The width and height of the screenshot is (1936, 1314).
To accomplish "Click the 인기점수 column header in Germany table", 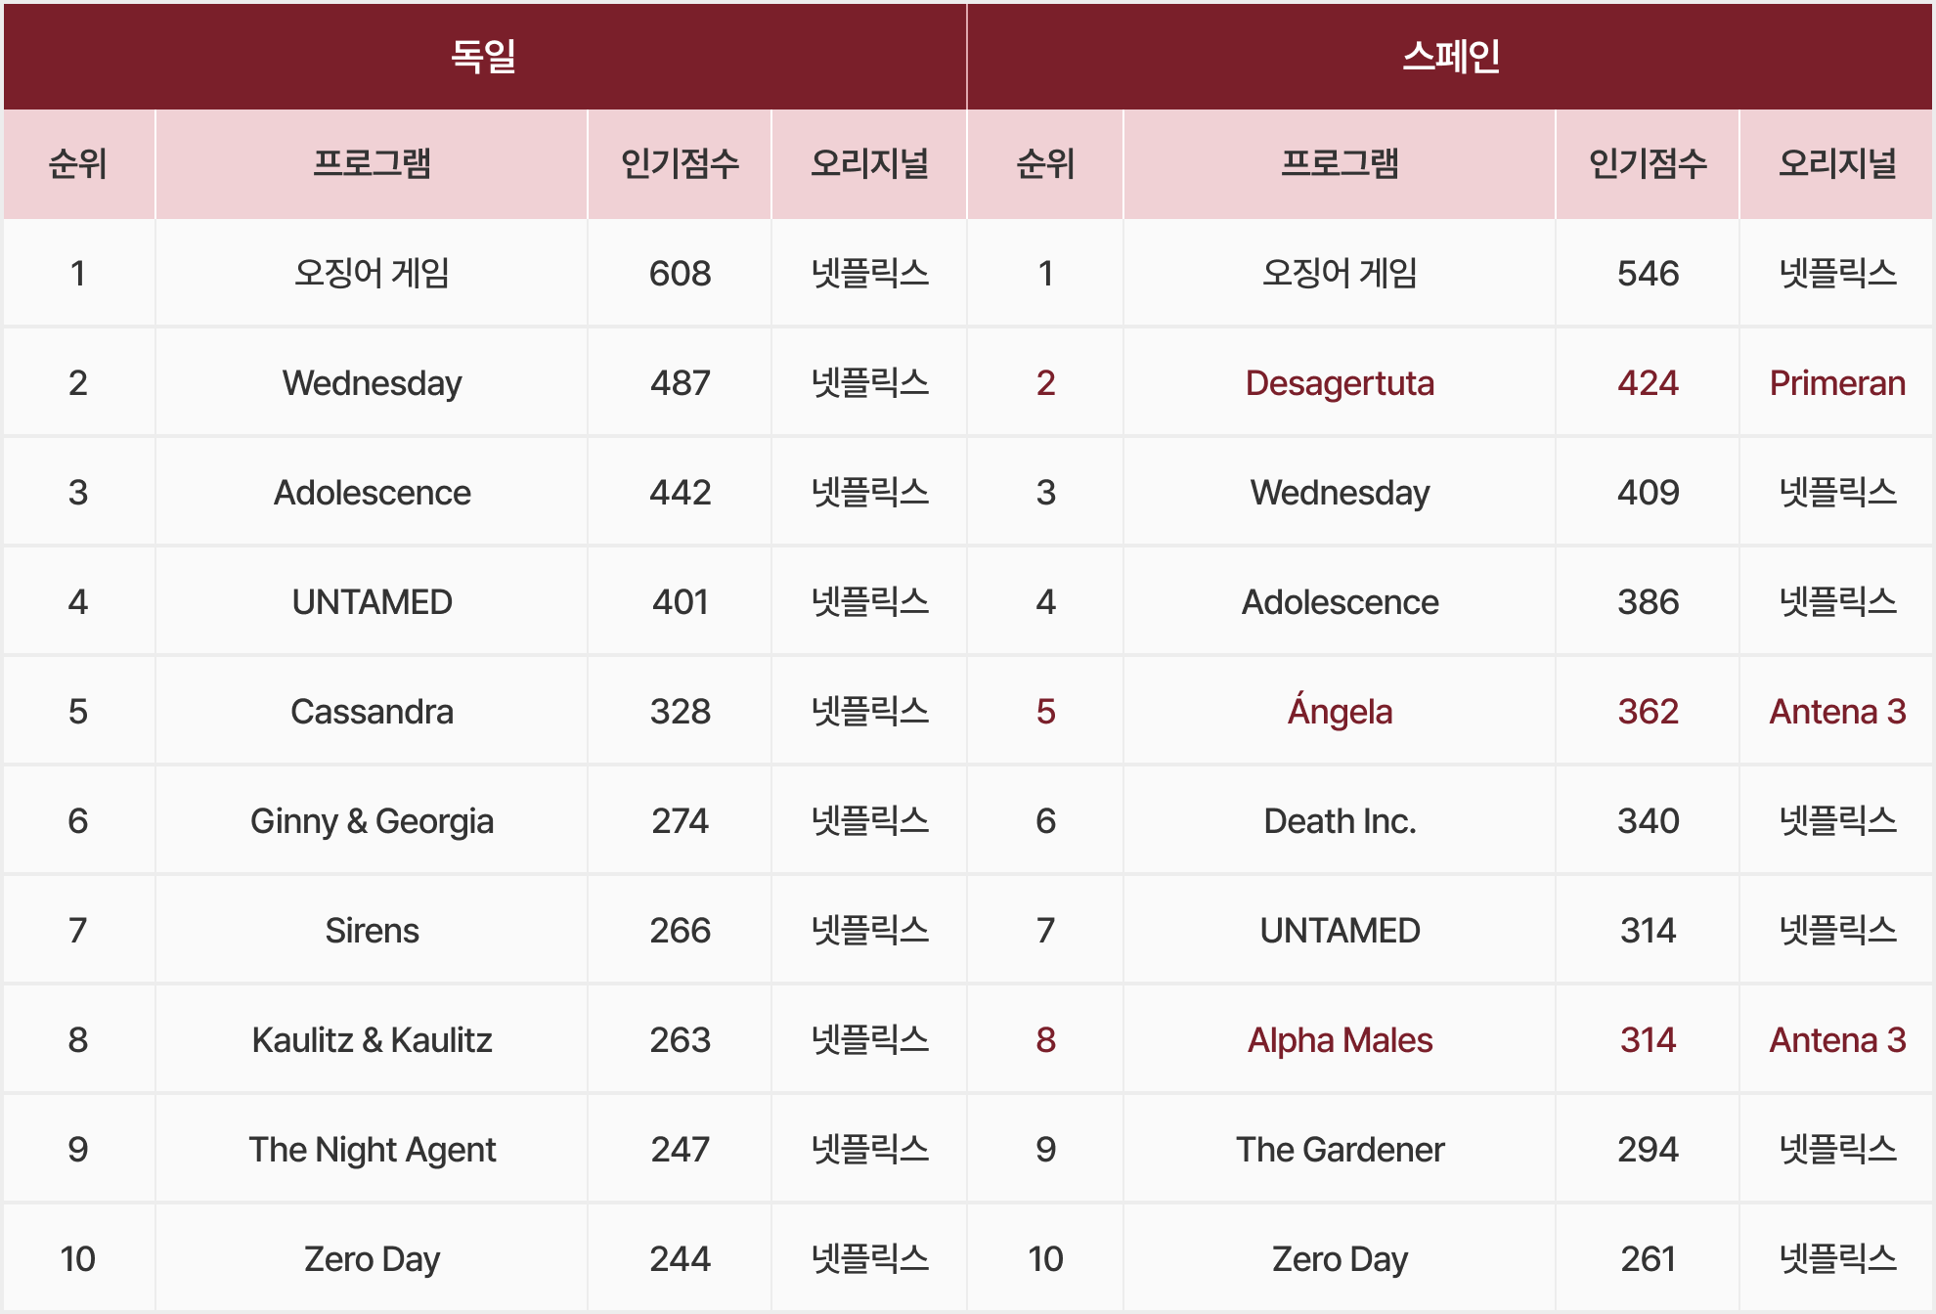I will pyautogui.click(x=678, y=164).
